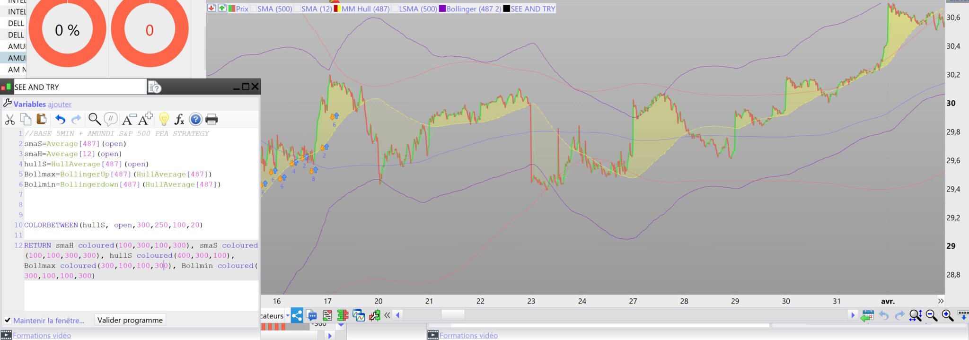This screenshot has height=340, width=969.
Task: Click the scissors cut icon in editor
Action: (x=9, y=119)
